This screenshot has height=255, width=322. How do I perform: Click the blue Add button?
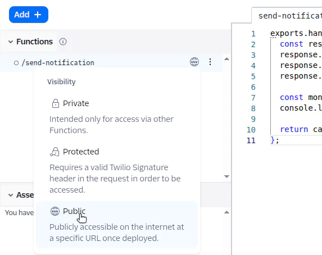(x=29, y=15)
